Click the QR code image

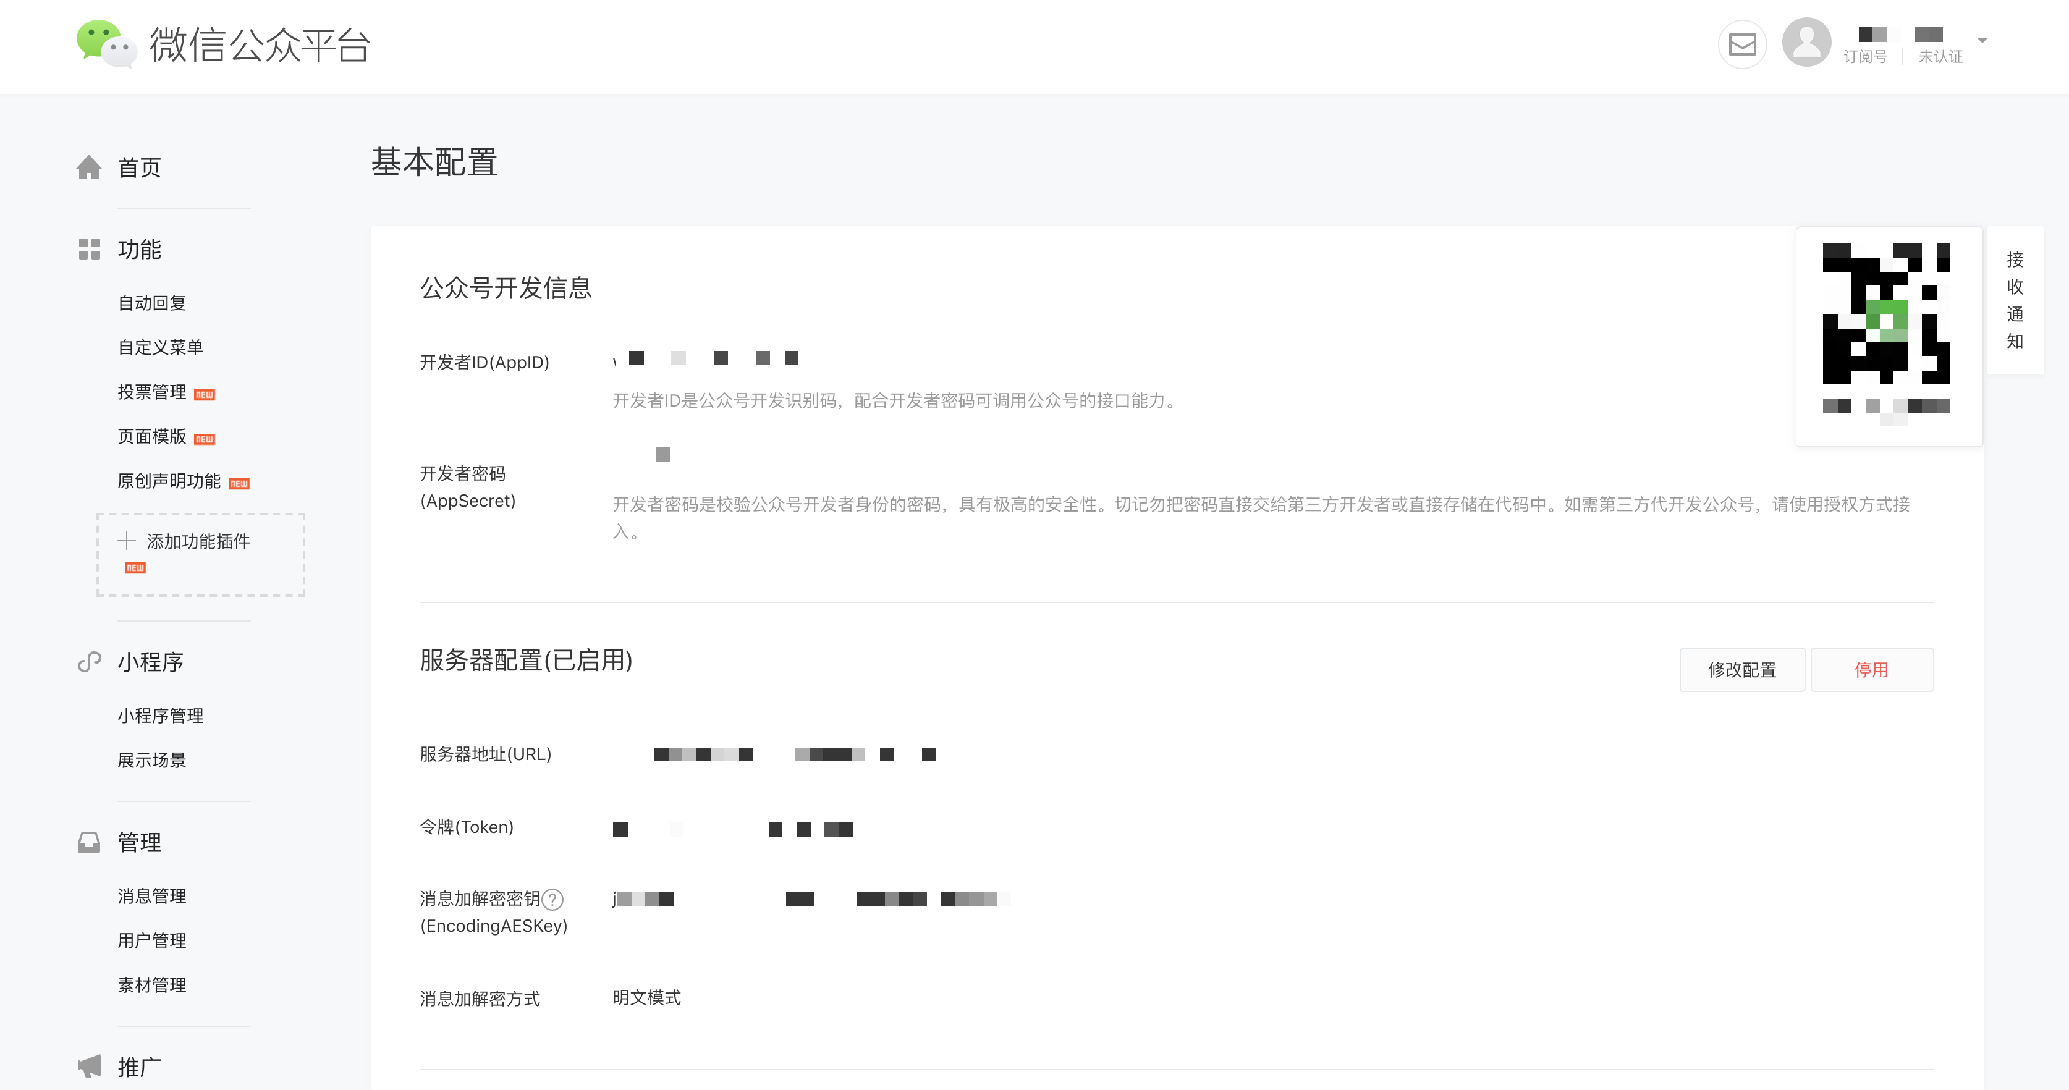(x=1886, y=315)
